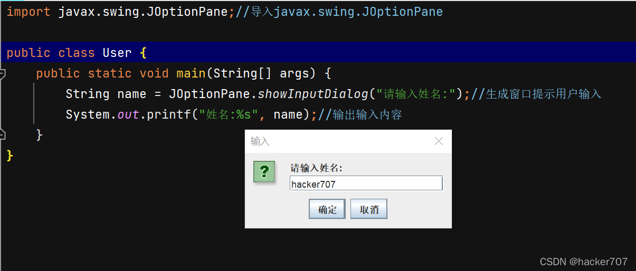The height and width of the screenshot is (271, 636).
Task: Cancel the dialog using 取消 button
Action: point(369,209)
